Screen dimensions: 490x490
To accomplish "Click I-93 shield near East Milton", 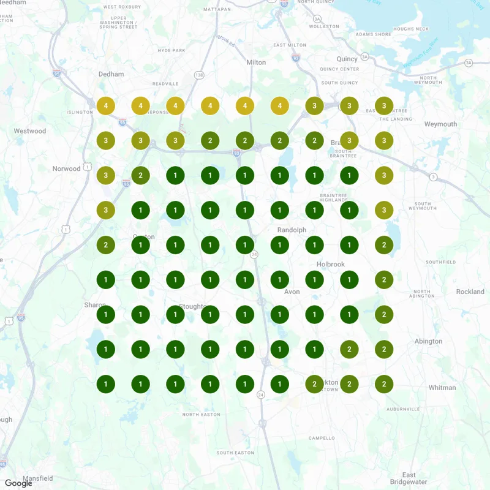I will 296,58.
